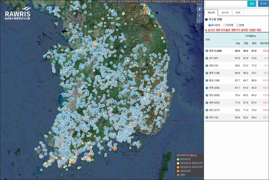Screen dimensions: 269x180
Task: Click the blue dot icon beside 전남 (505)
Action: click(x=207, y=95)
